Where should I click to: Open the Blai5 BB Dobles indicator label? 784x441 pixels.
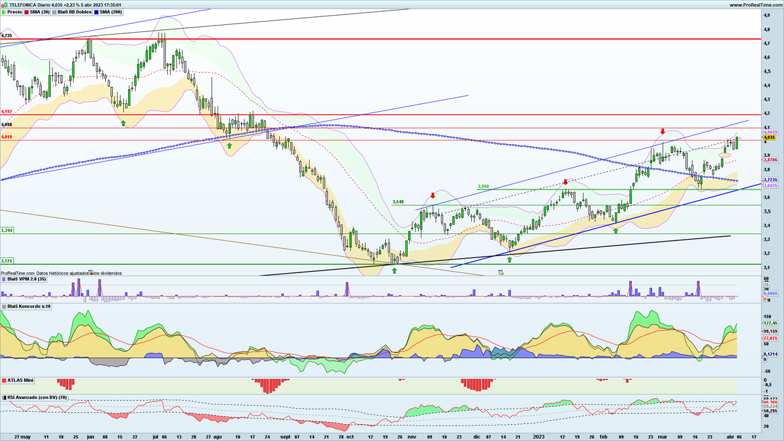(74, 12)
